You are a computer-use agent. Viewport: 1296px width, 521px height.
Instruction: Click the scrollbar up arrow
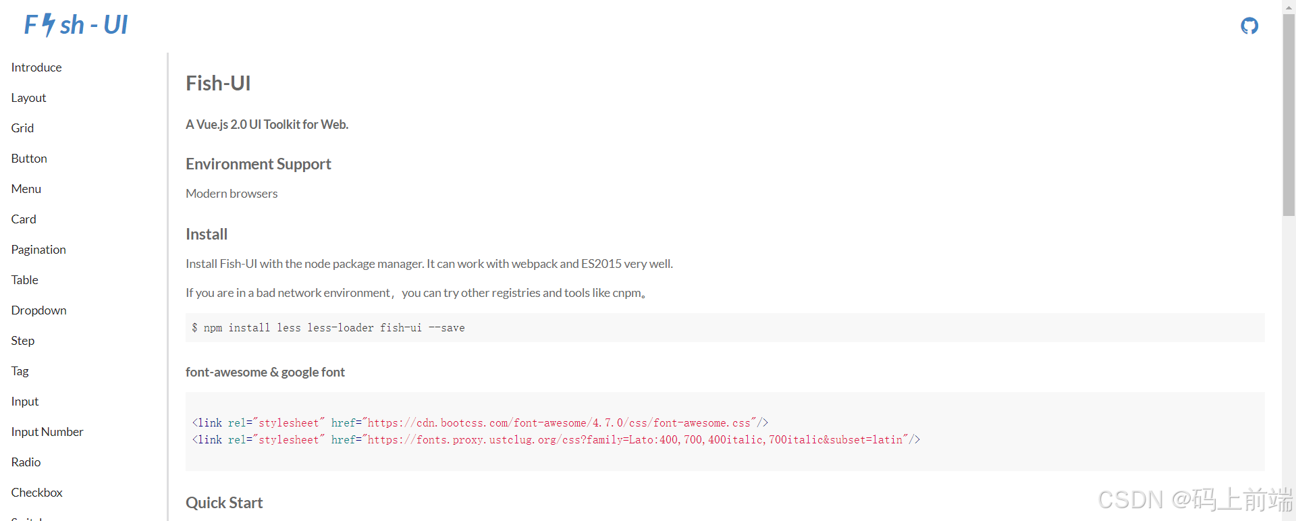[x=1289, y=6]
